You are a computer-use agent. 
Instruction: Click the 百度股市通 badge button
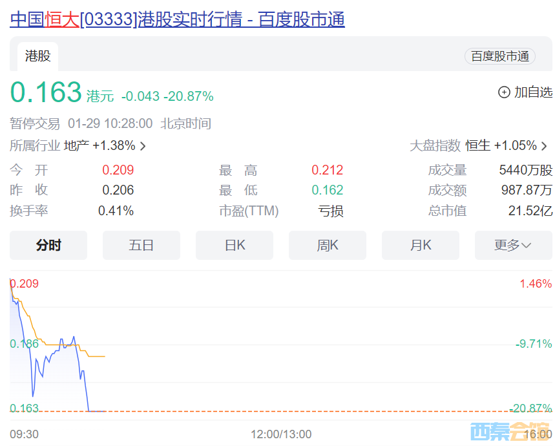pyautogui.click(x=499, y=56)
